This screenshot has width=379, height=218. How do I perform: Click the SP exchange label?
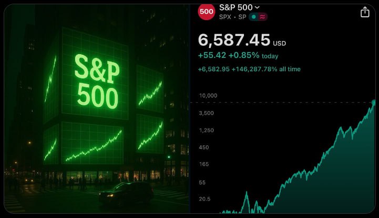point(242,17)
